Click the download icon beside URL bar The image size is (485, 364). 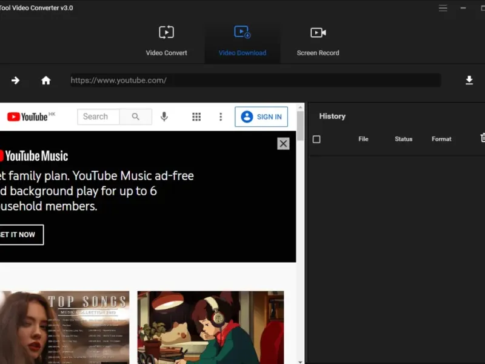(x=469, y=81)
